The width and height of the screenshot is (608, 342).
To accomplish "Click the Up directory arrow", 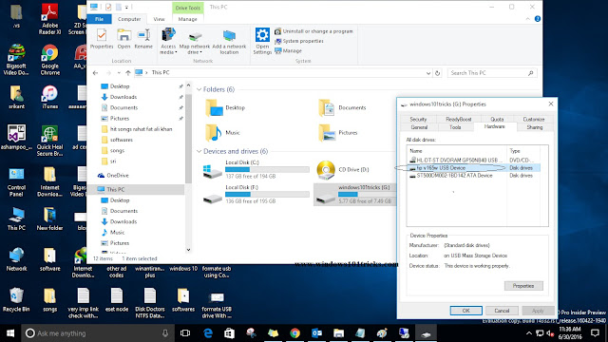I will (x=128, y=73).
